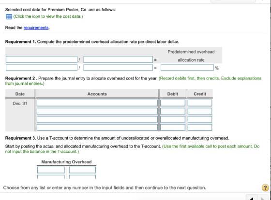This screenshot has width=271, height=200.
Task: Advance with the right arrow button
Action: click(x=263, y=198)
